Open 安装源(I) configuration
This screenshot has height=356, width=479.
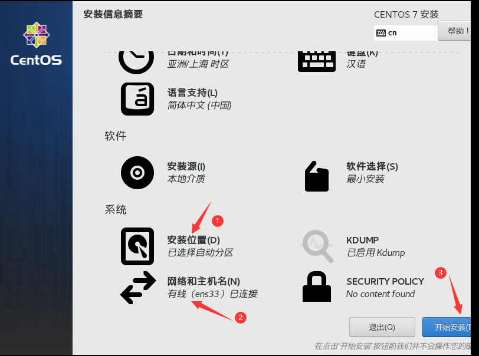[x=186, y=166]
